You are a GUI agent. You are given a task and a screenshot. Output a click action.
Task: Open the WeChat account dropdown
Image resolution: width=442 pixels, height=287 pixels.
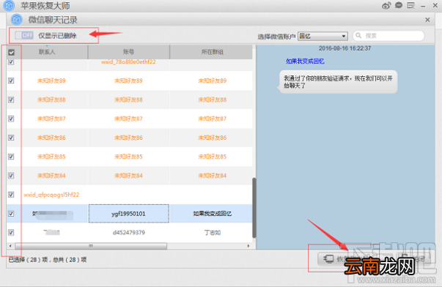323,36
